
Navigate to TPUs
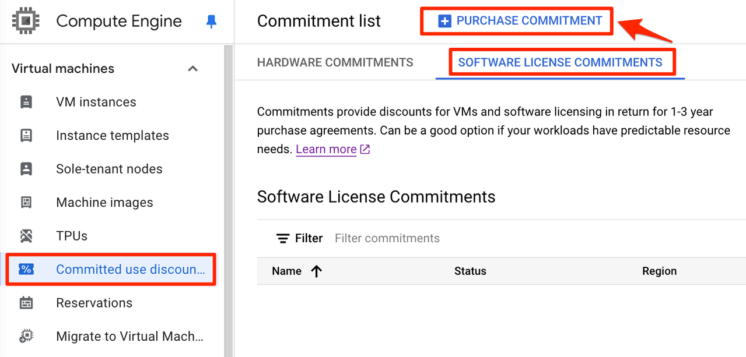click(72, 236)
